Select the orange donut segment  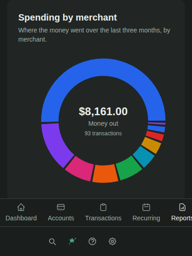click(x=105, y=174)
